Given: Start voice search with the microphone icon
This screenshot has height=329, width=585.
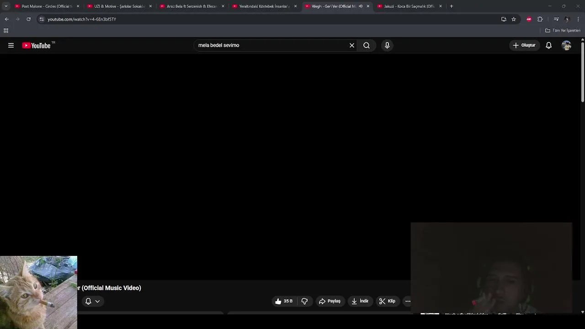Looking at the screenshot, I should click(x=387, y=45).
